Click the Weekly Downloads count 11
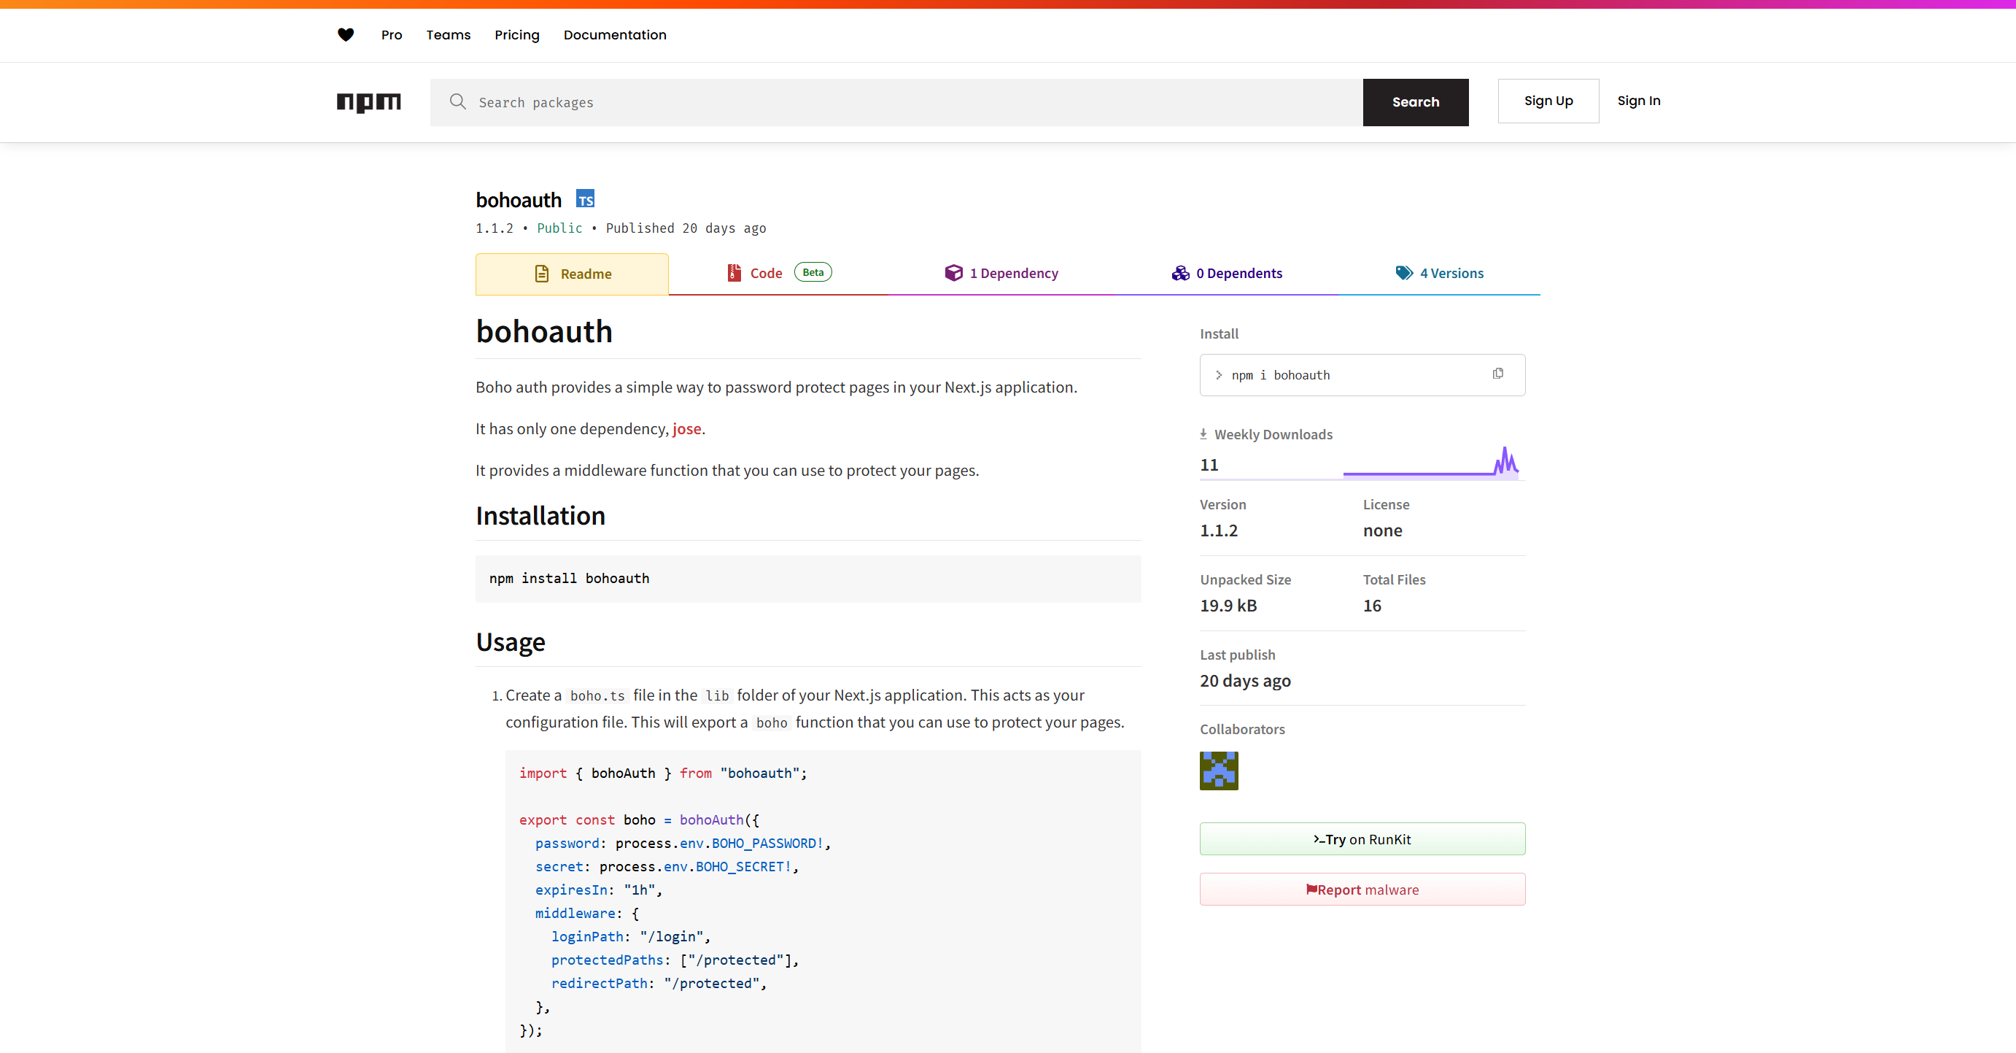Viewport: 2016px width, 1053px height. point(1209,464)
